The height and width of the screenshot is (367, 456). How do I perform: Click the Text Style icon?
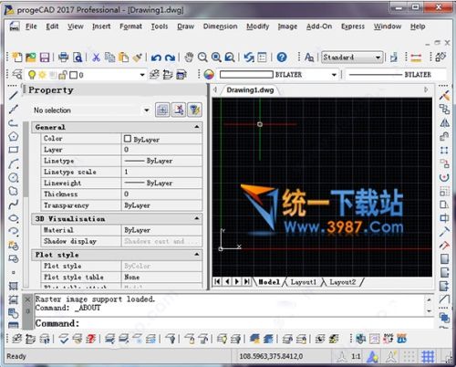pos(309,58)
